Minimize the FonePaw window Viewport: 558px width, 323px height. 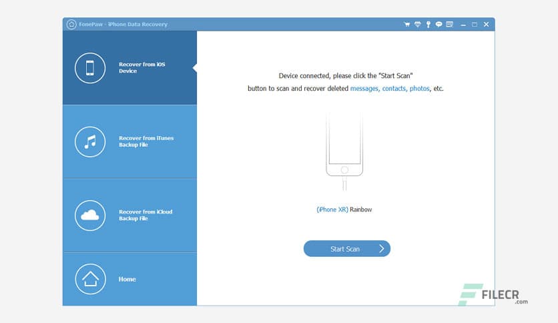(463, 25)
